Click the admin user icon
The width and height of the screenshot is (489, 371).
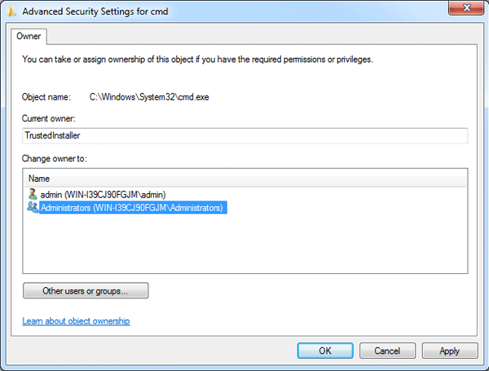pyautogui.click(x=33, y=194)
